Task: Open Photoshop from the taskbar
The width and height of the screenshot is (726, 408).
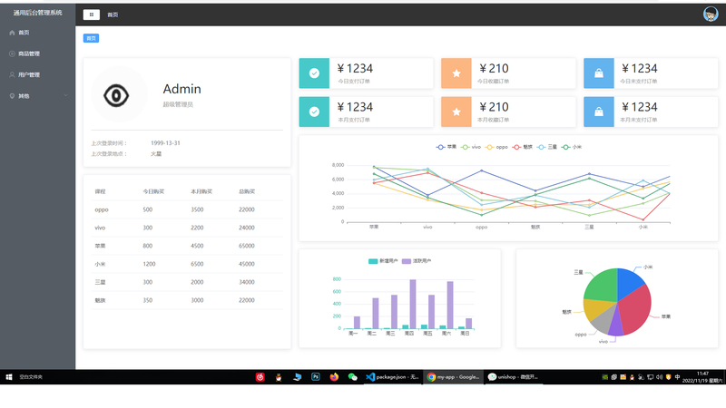Action: (x=316, y=377)
